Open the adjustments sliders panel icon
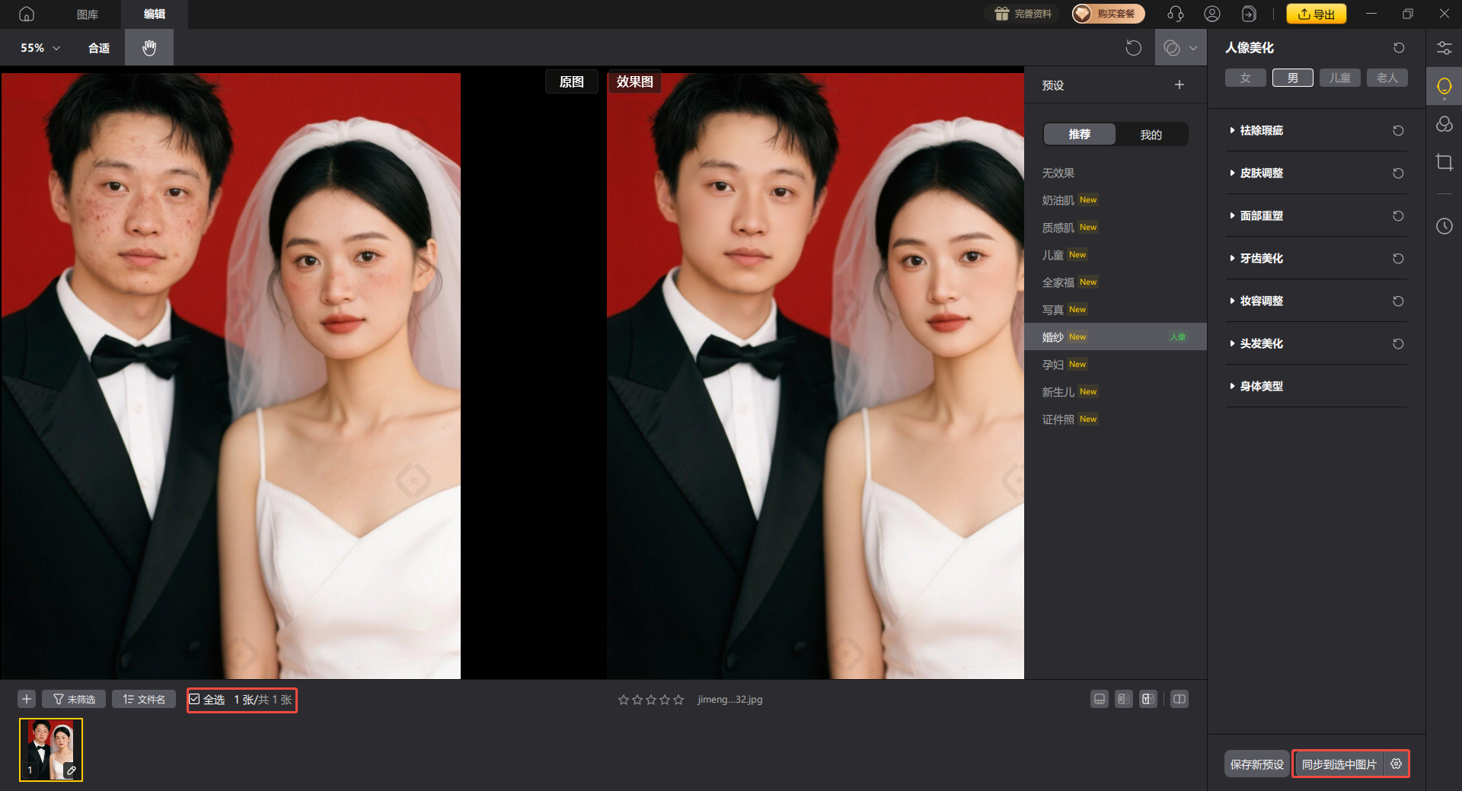This screenshot has width=1462, height=791. [x=1444, y=47]
